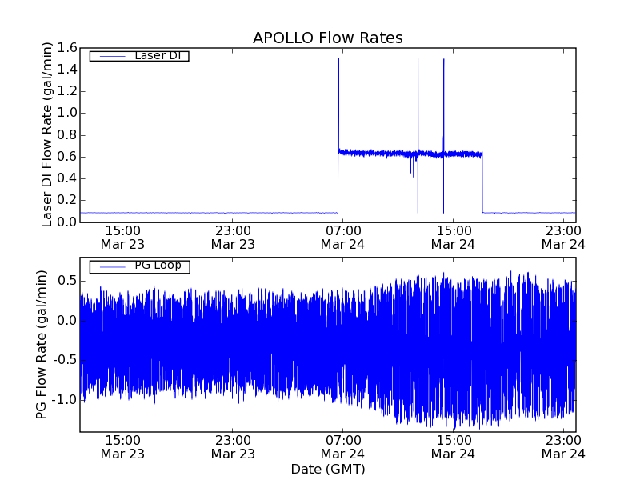Screen dimensions: 640x480
Task: Click the 1.0 tick on Laser DI axis
Action: (67, 113)
